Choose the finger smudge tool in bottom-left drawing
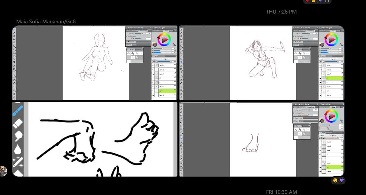This screenshot has height=195, width=366. pyautogui.click(x=18, y=136)
